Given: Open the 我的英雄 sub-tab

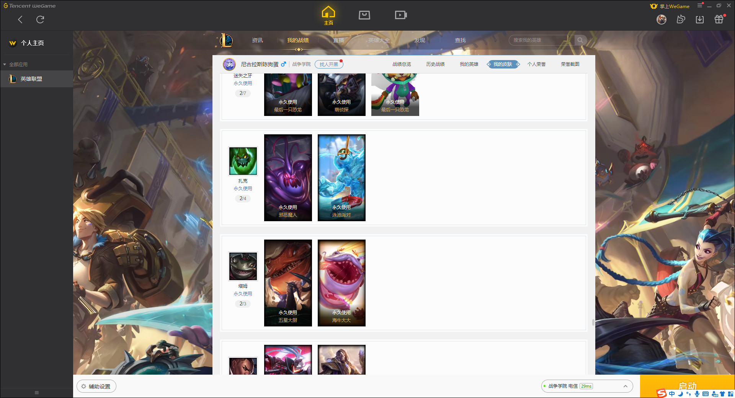Looking at the screenshot, I should [469, 64].
